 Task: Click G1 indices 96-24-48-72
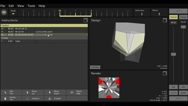click(x=21, y=29)
